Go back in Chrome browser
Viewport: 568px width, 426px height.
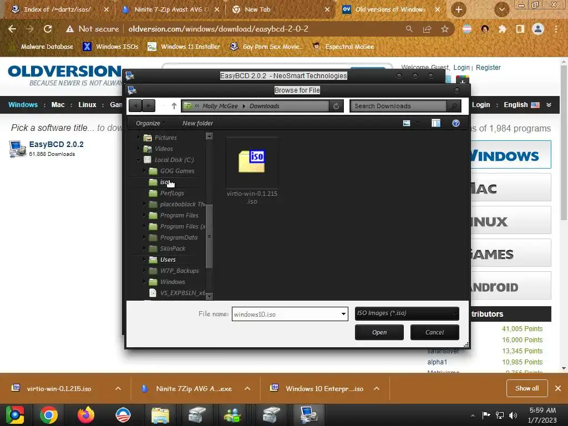(x=12, y=29)
